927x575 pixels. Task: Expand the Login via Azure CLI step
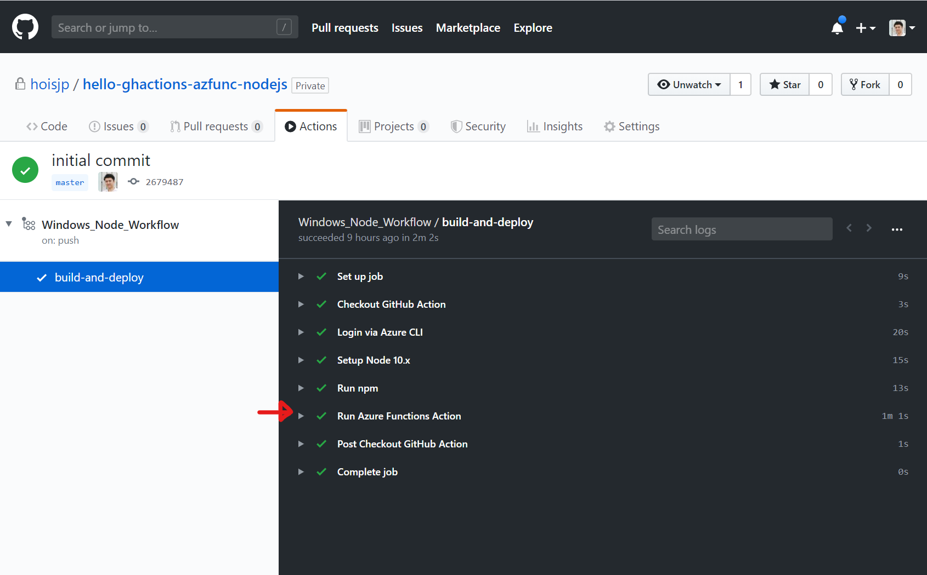(301, 332)
